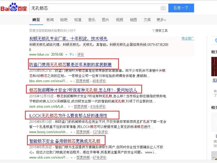Open 评价 link under lidun.co result
217x163 pixels.
81,54
